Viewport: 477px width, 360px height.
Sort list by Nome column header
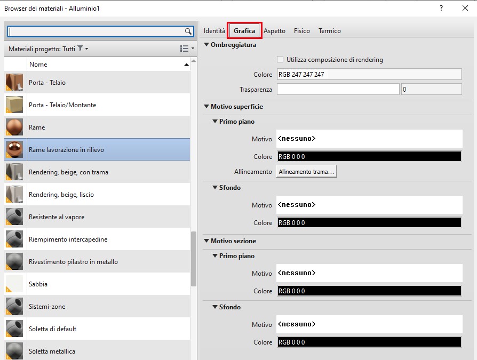coord(107,65)
